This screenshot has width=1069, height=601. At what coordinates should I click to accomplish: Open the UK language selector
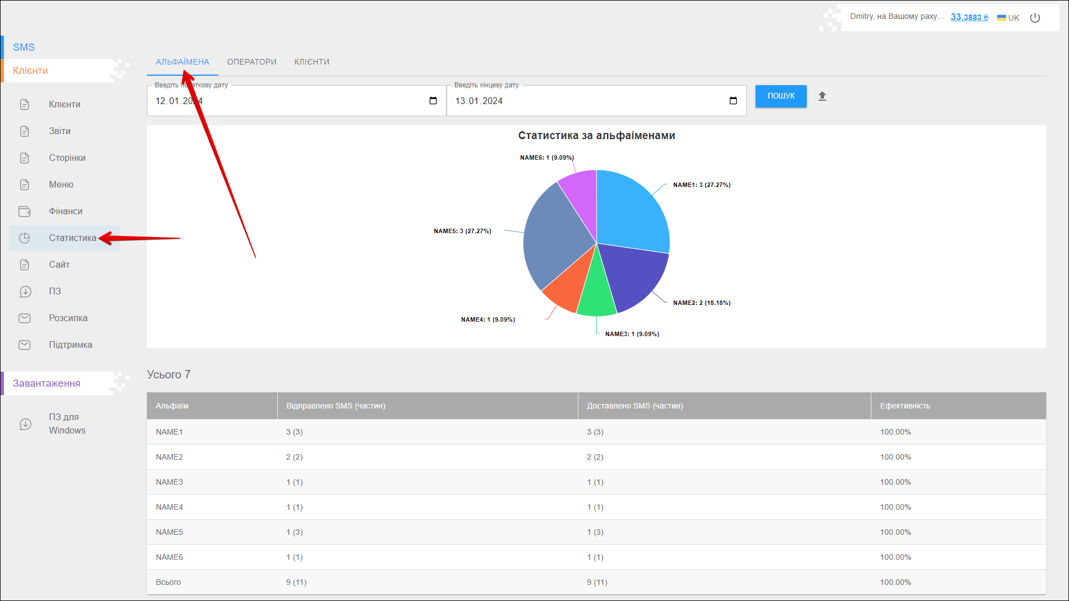point(1008,18)
